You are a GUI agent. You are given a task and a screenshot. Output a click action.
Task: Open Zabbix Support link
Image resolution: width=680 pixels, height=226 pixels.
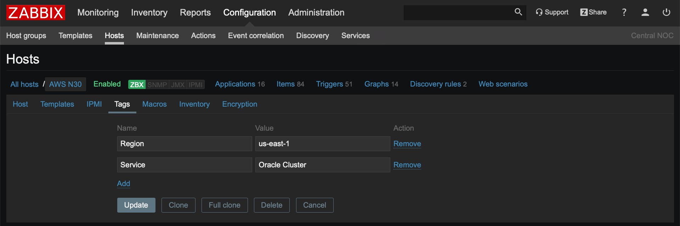click(552, 12)
